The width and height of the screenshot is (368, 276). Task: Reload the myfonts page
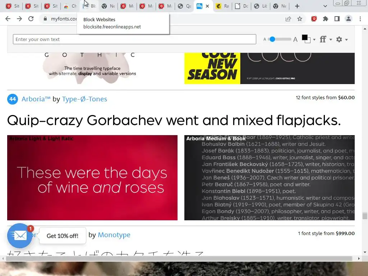[31, 19]
